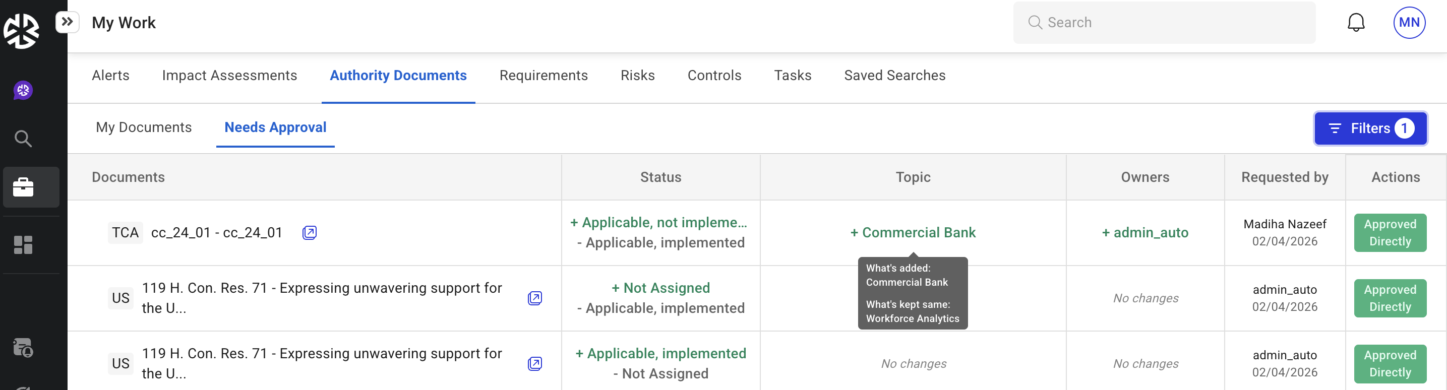Open the Risks tab
The height and width of the screenshot is (390, 1447).
tap(638, 75)
